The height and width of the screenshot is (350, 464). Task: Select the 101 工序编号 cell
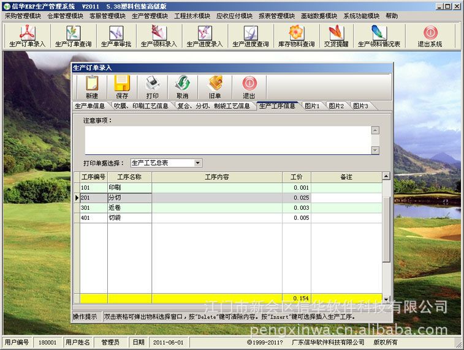click(x=94, y=188)
